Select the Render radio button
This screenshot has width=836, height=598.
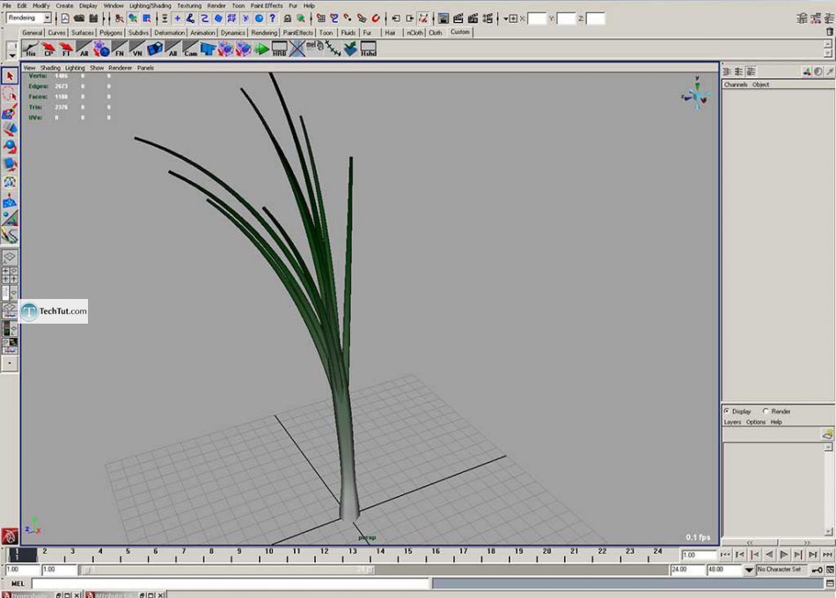tap(766, 411)
